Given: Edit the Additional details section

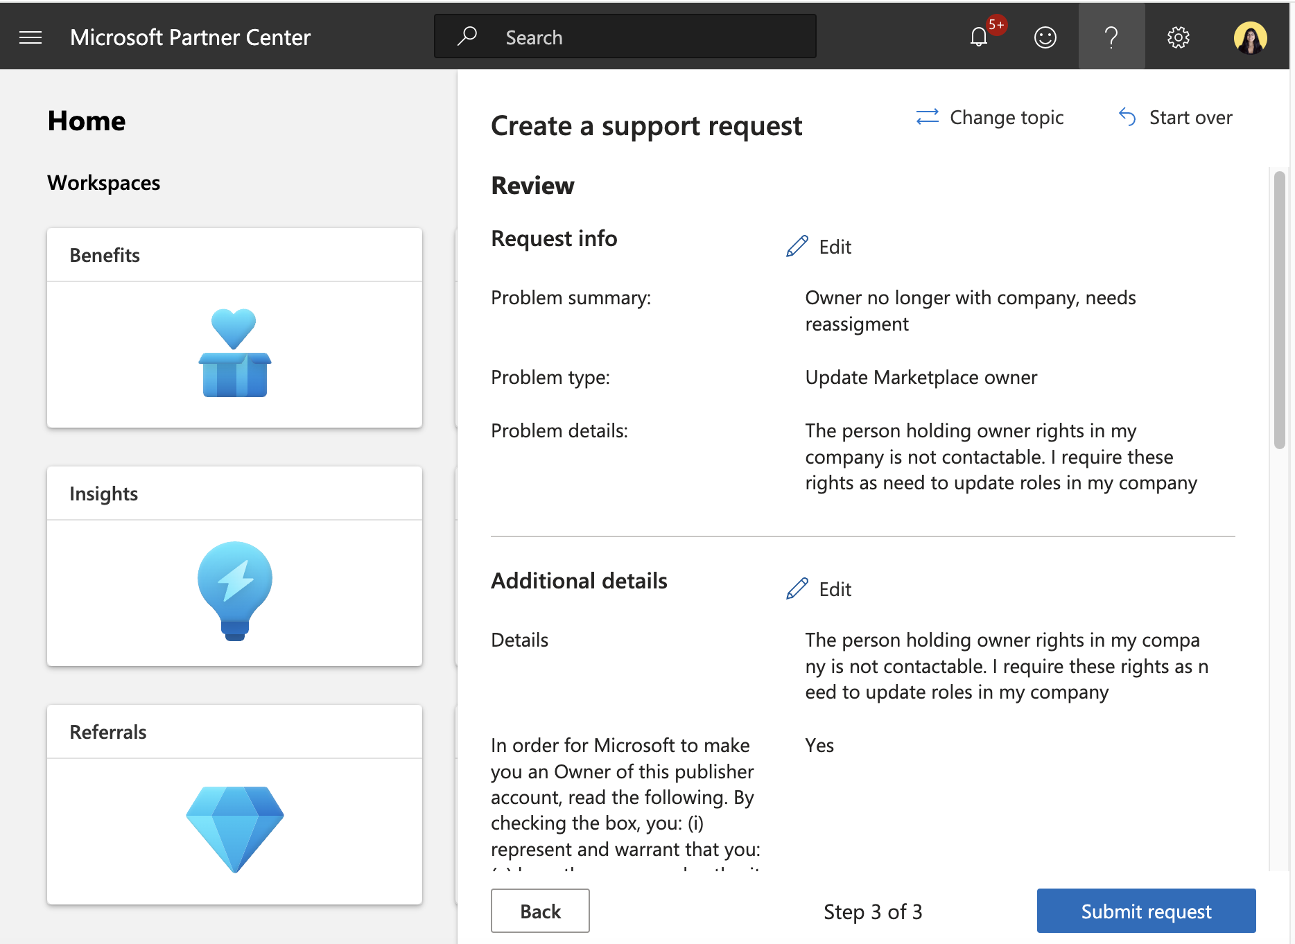Looking at the screenshot, I should [x=819, y=589].
